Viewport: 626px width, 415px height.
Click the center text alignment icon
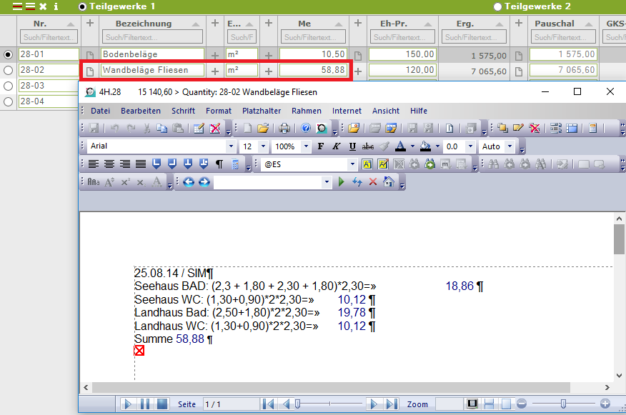[109, 164]
